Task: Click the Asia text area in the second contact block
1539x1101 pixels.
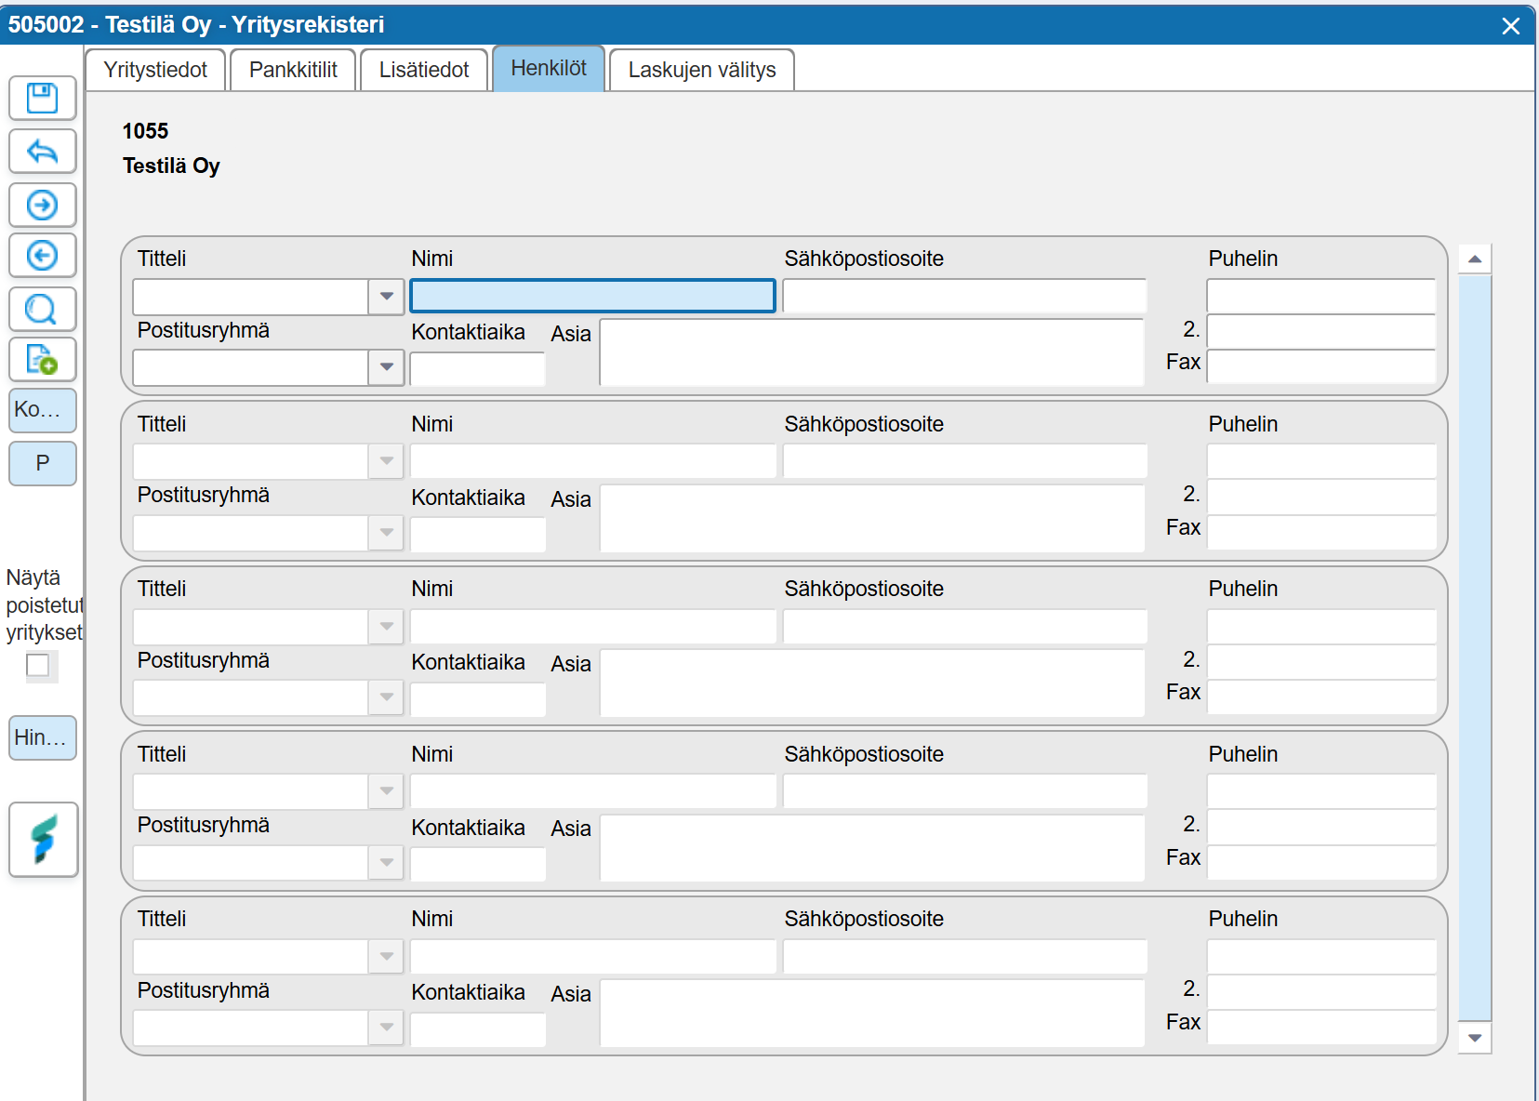Action: (872, 518)
